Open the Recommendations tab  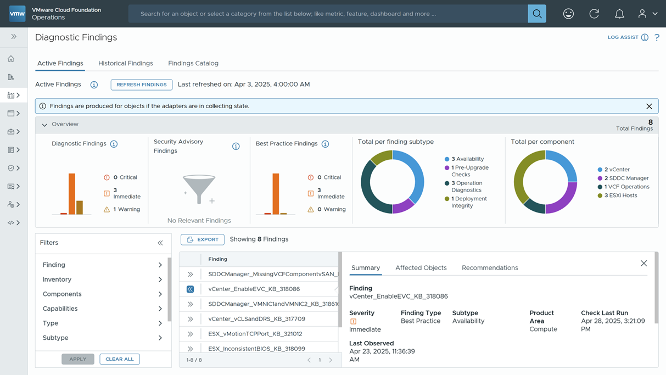click(490, 268)
